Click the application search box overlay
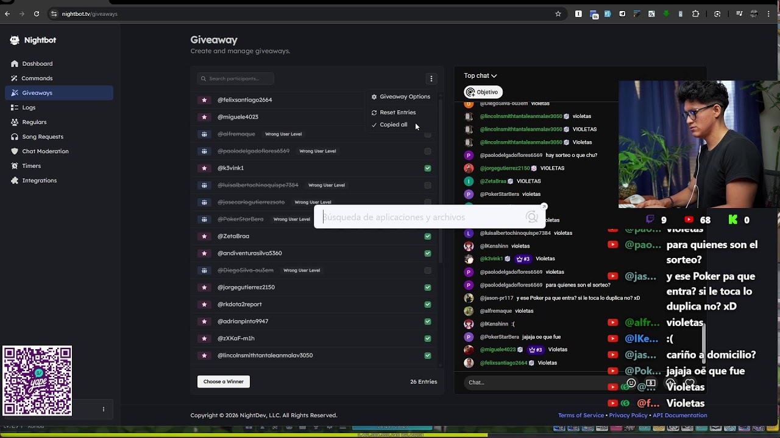This screenshot has height=438, width=780. click(429, 217)
